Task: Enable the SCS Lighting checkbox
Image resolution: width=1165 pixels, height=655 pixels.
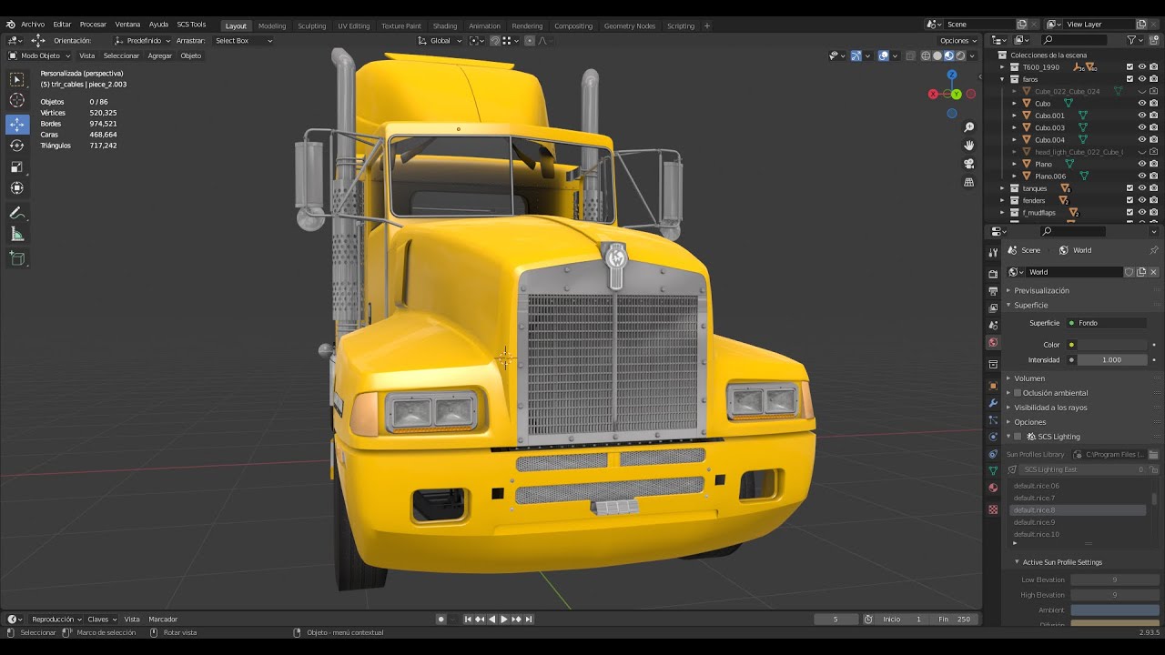Action: 1018,437
